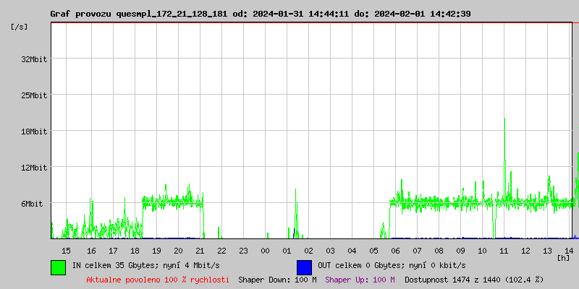Select the 6Mbit y-axis label

point(34,204)
